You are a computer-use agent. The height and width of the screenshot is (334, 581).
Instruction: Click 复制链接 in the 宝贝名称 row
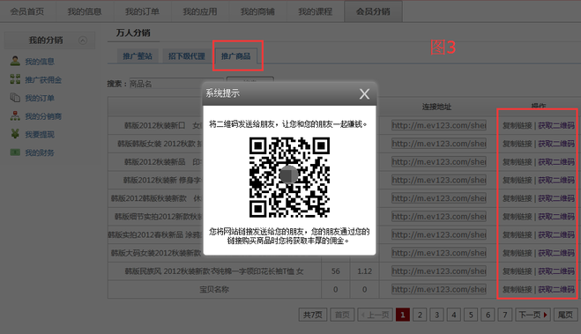[518, 289]
